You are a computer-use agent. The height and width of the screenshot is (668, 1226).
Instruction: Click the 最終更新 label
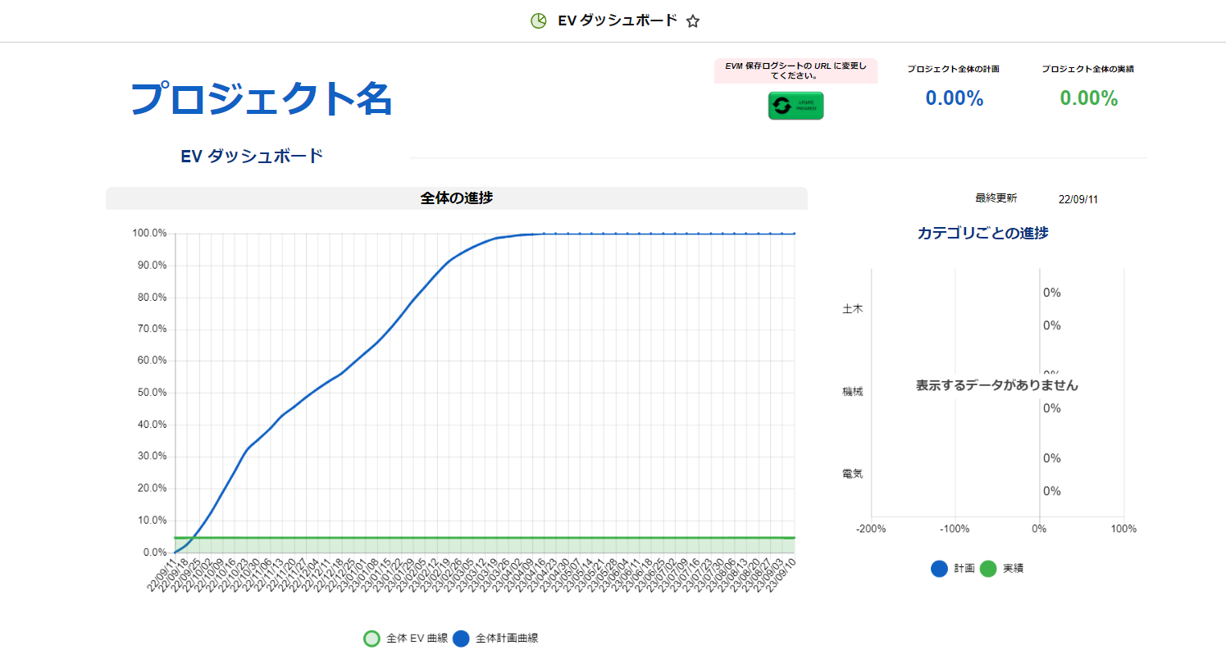996,198
